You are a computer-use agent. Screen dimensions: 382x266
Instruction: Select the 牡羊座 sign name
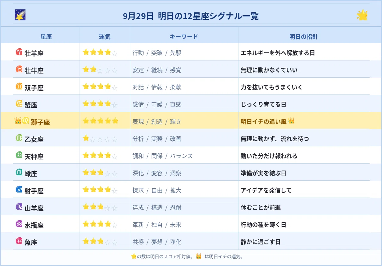(x=34, y=53)
